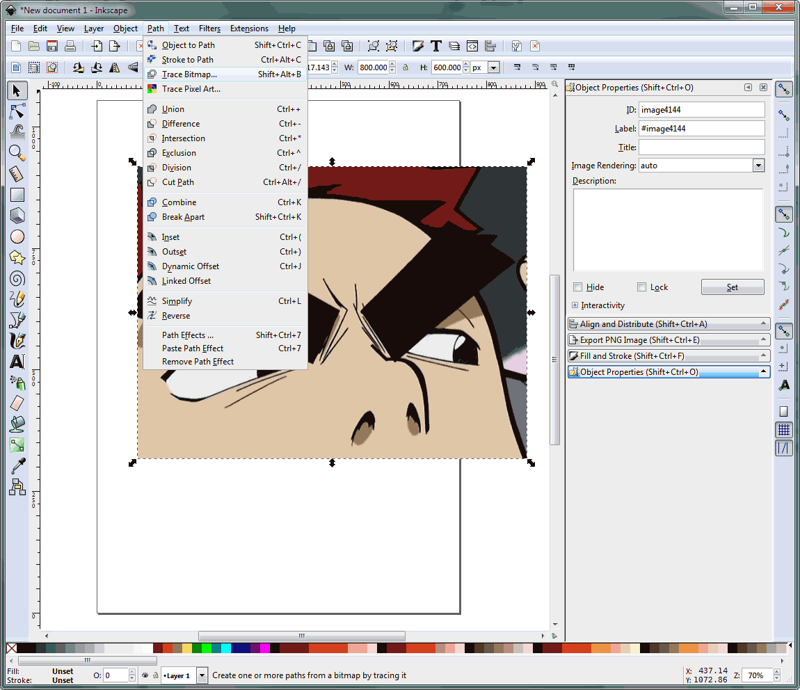Click the Save document icon

pos(52,46)
